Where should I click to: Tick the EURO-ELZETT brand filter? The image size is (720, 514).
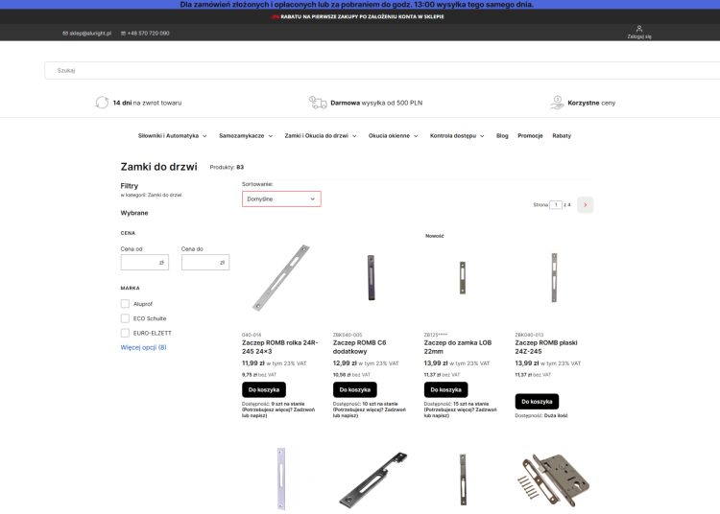[x=125, y=333]
